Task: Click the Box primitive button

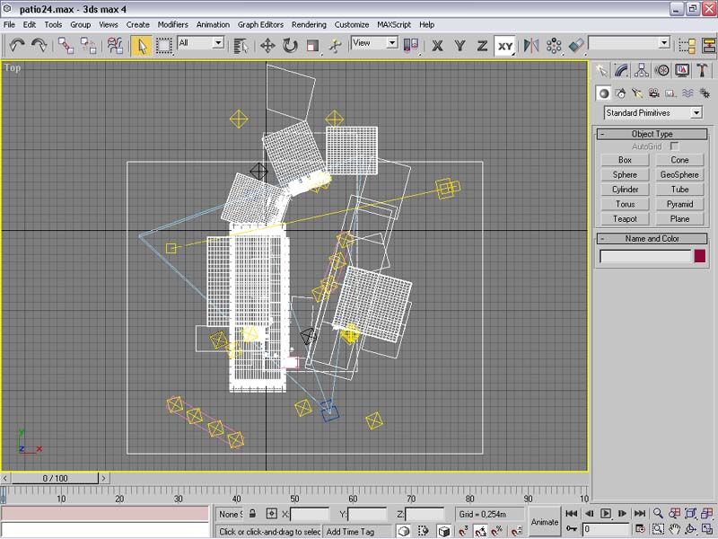Action: pyautogui.click(x=625, y=160)
